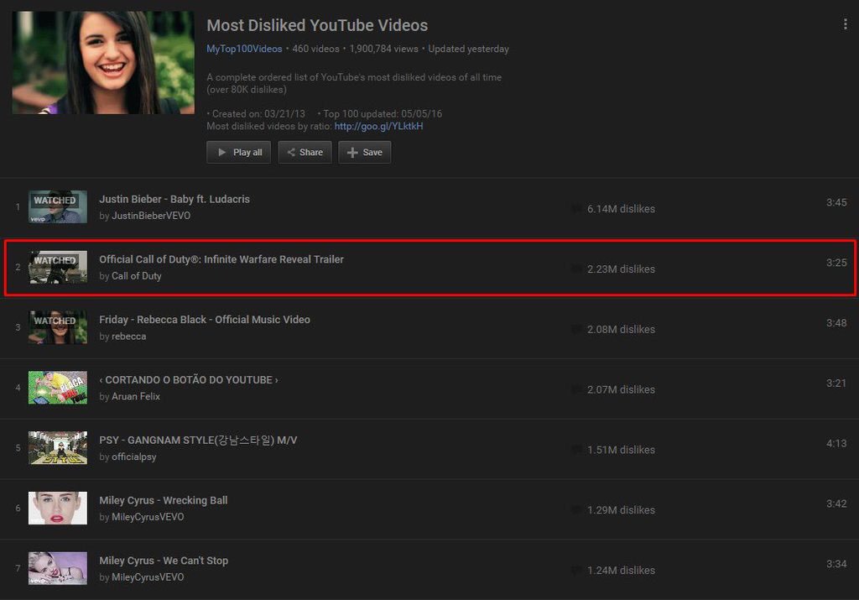Click the Justin Bieber Baby video thumbnail
The height and width of the screenshot is (600, 859).
[x=58, y=206]
